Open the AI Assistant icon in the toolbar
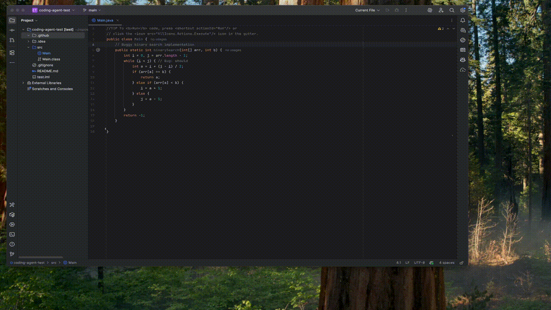Image resolution: width=551 pixels, height=310 pixels. pos(429,10)
